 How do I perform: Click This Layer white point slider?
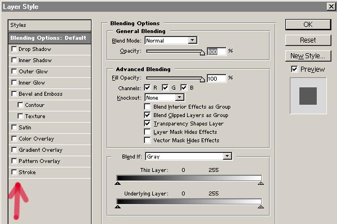point(261,183)
